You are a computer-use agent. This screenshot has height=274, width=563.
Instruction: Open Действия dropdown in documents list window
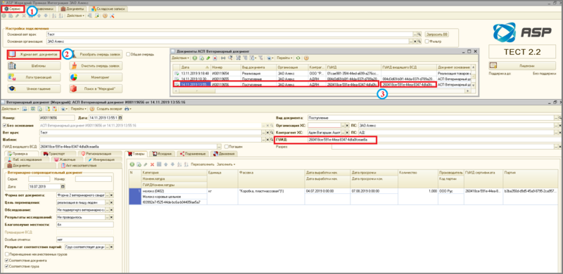click(x=180, y=58)
